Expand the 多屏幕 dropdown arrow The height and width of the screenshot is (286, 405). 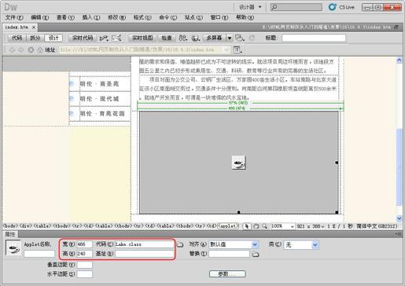[x=230, y=38]
